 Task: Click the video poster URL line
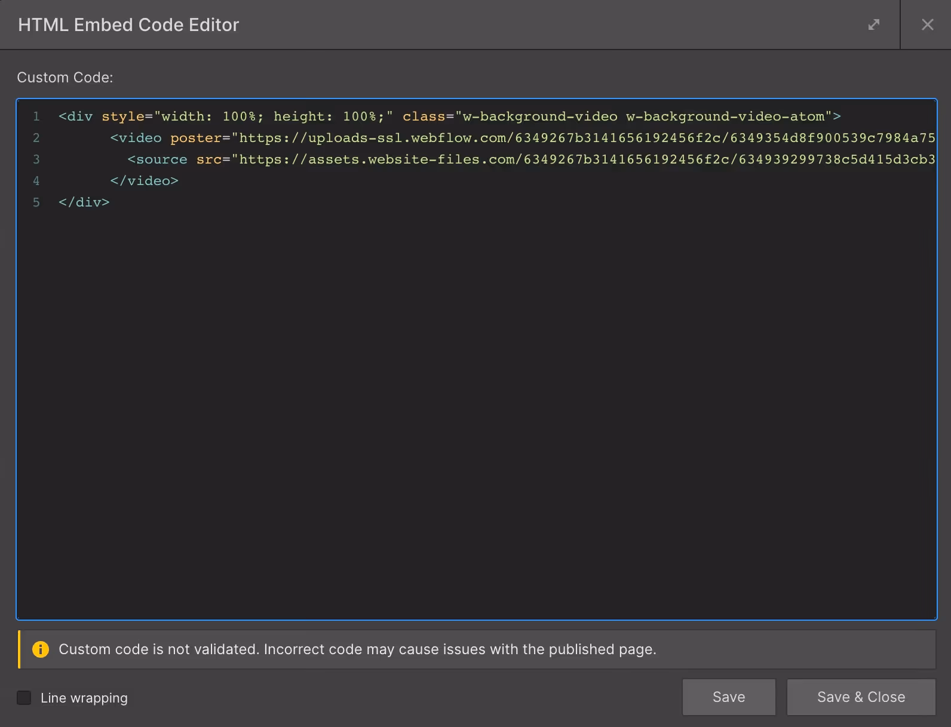523,138
